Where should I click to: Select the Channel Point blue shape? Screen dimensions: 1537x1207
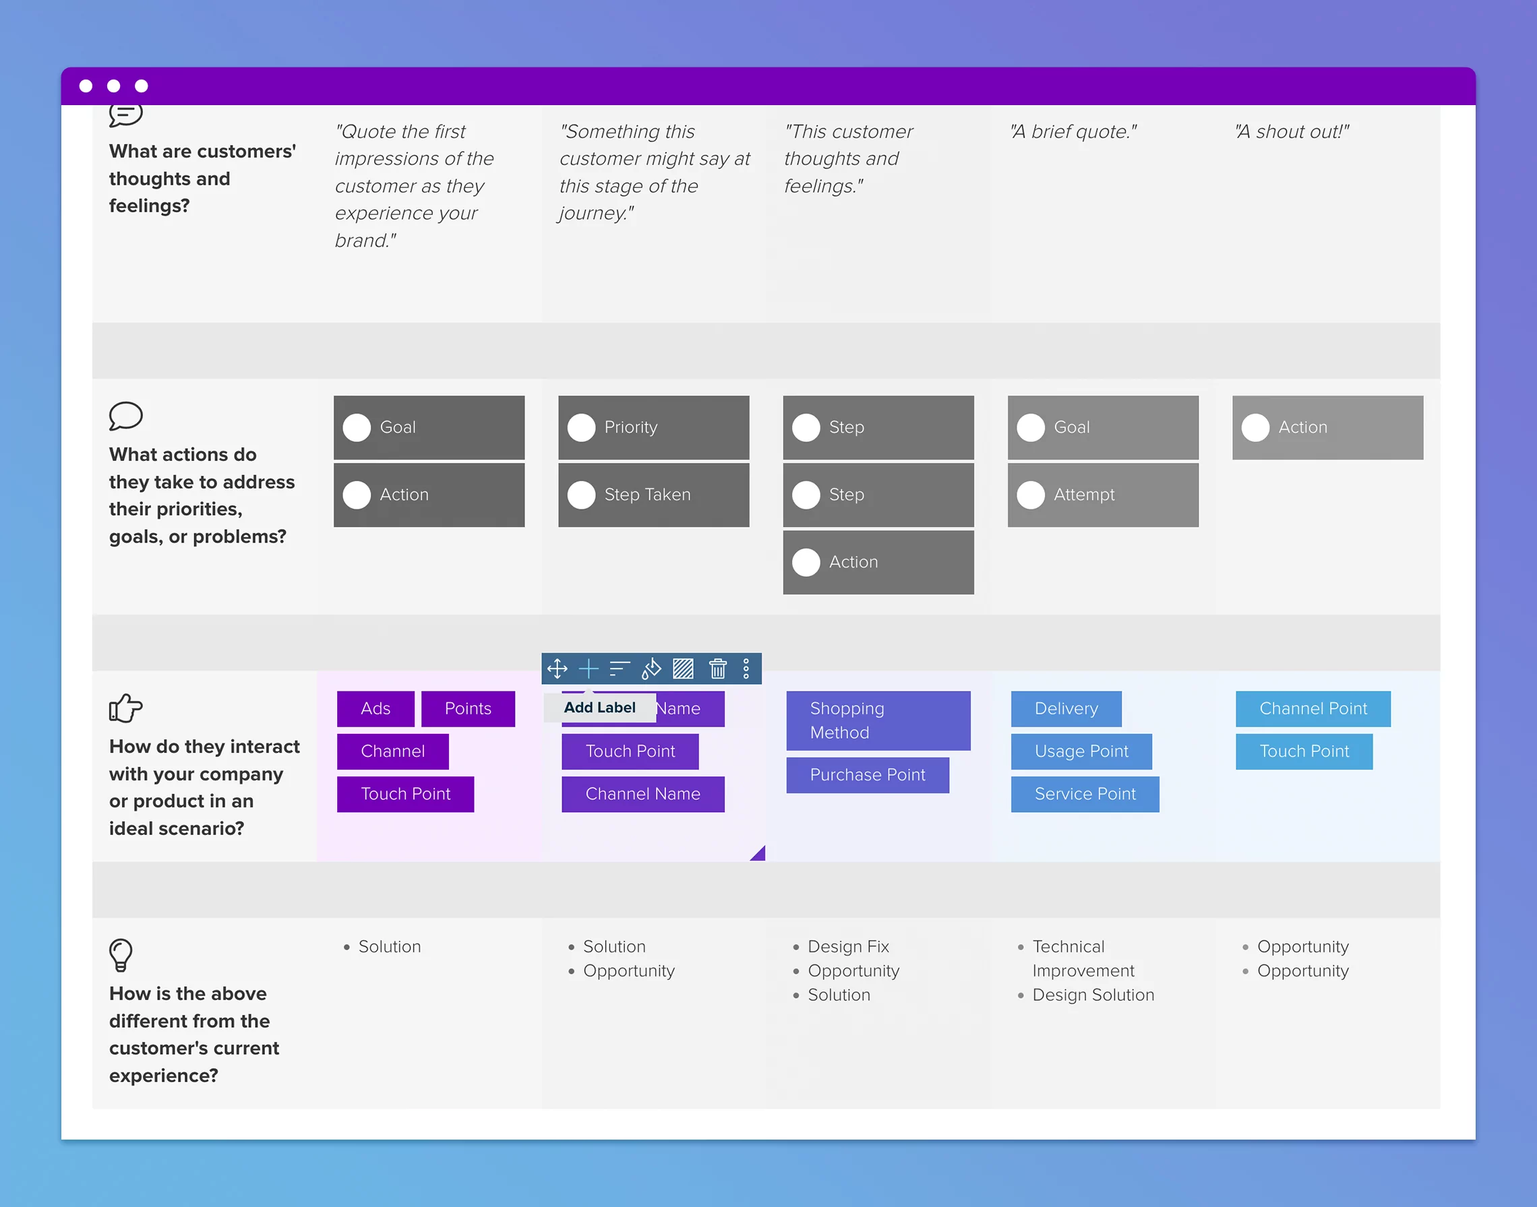click(x=1313, y=709)
